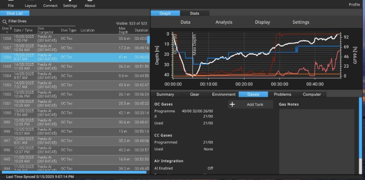Click the 00:20:00 time axis label
The image size is (365, 180).
[x=245, y=84]
